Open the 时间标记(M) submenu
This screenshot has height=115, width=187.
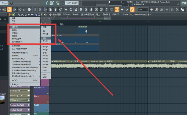(25, 39)
